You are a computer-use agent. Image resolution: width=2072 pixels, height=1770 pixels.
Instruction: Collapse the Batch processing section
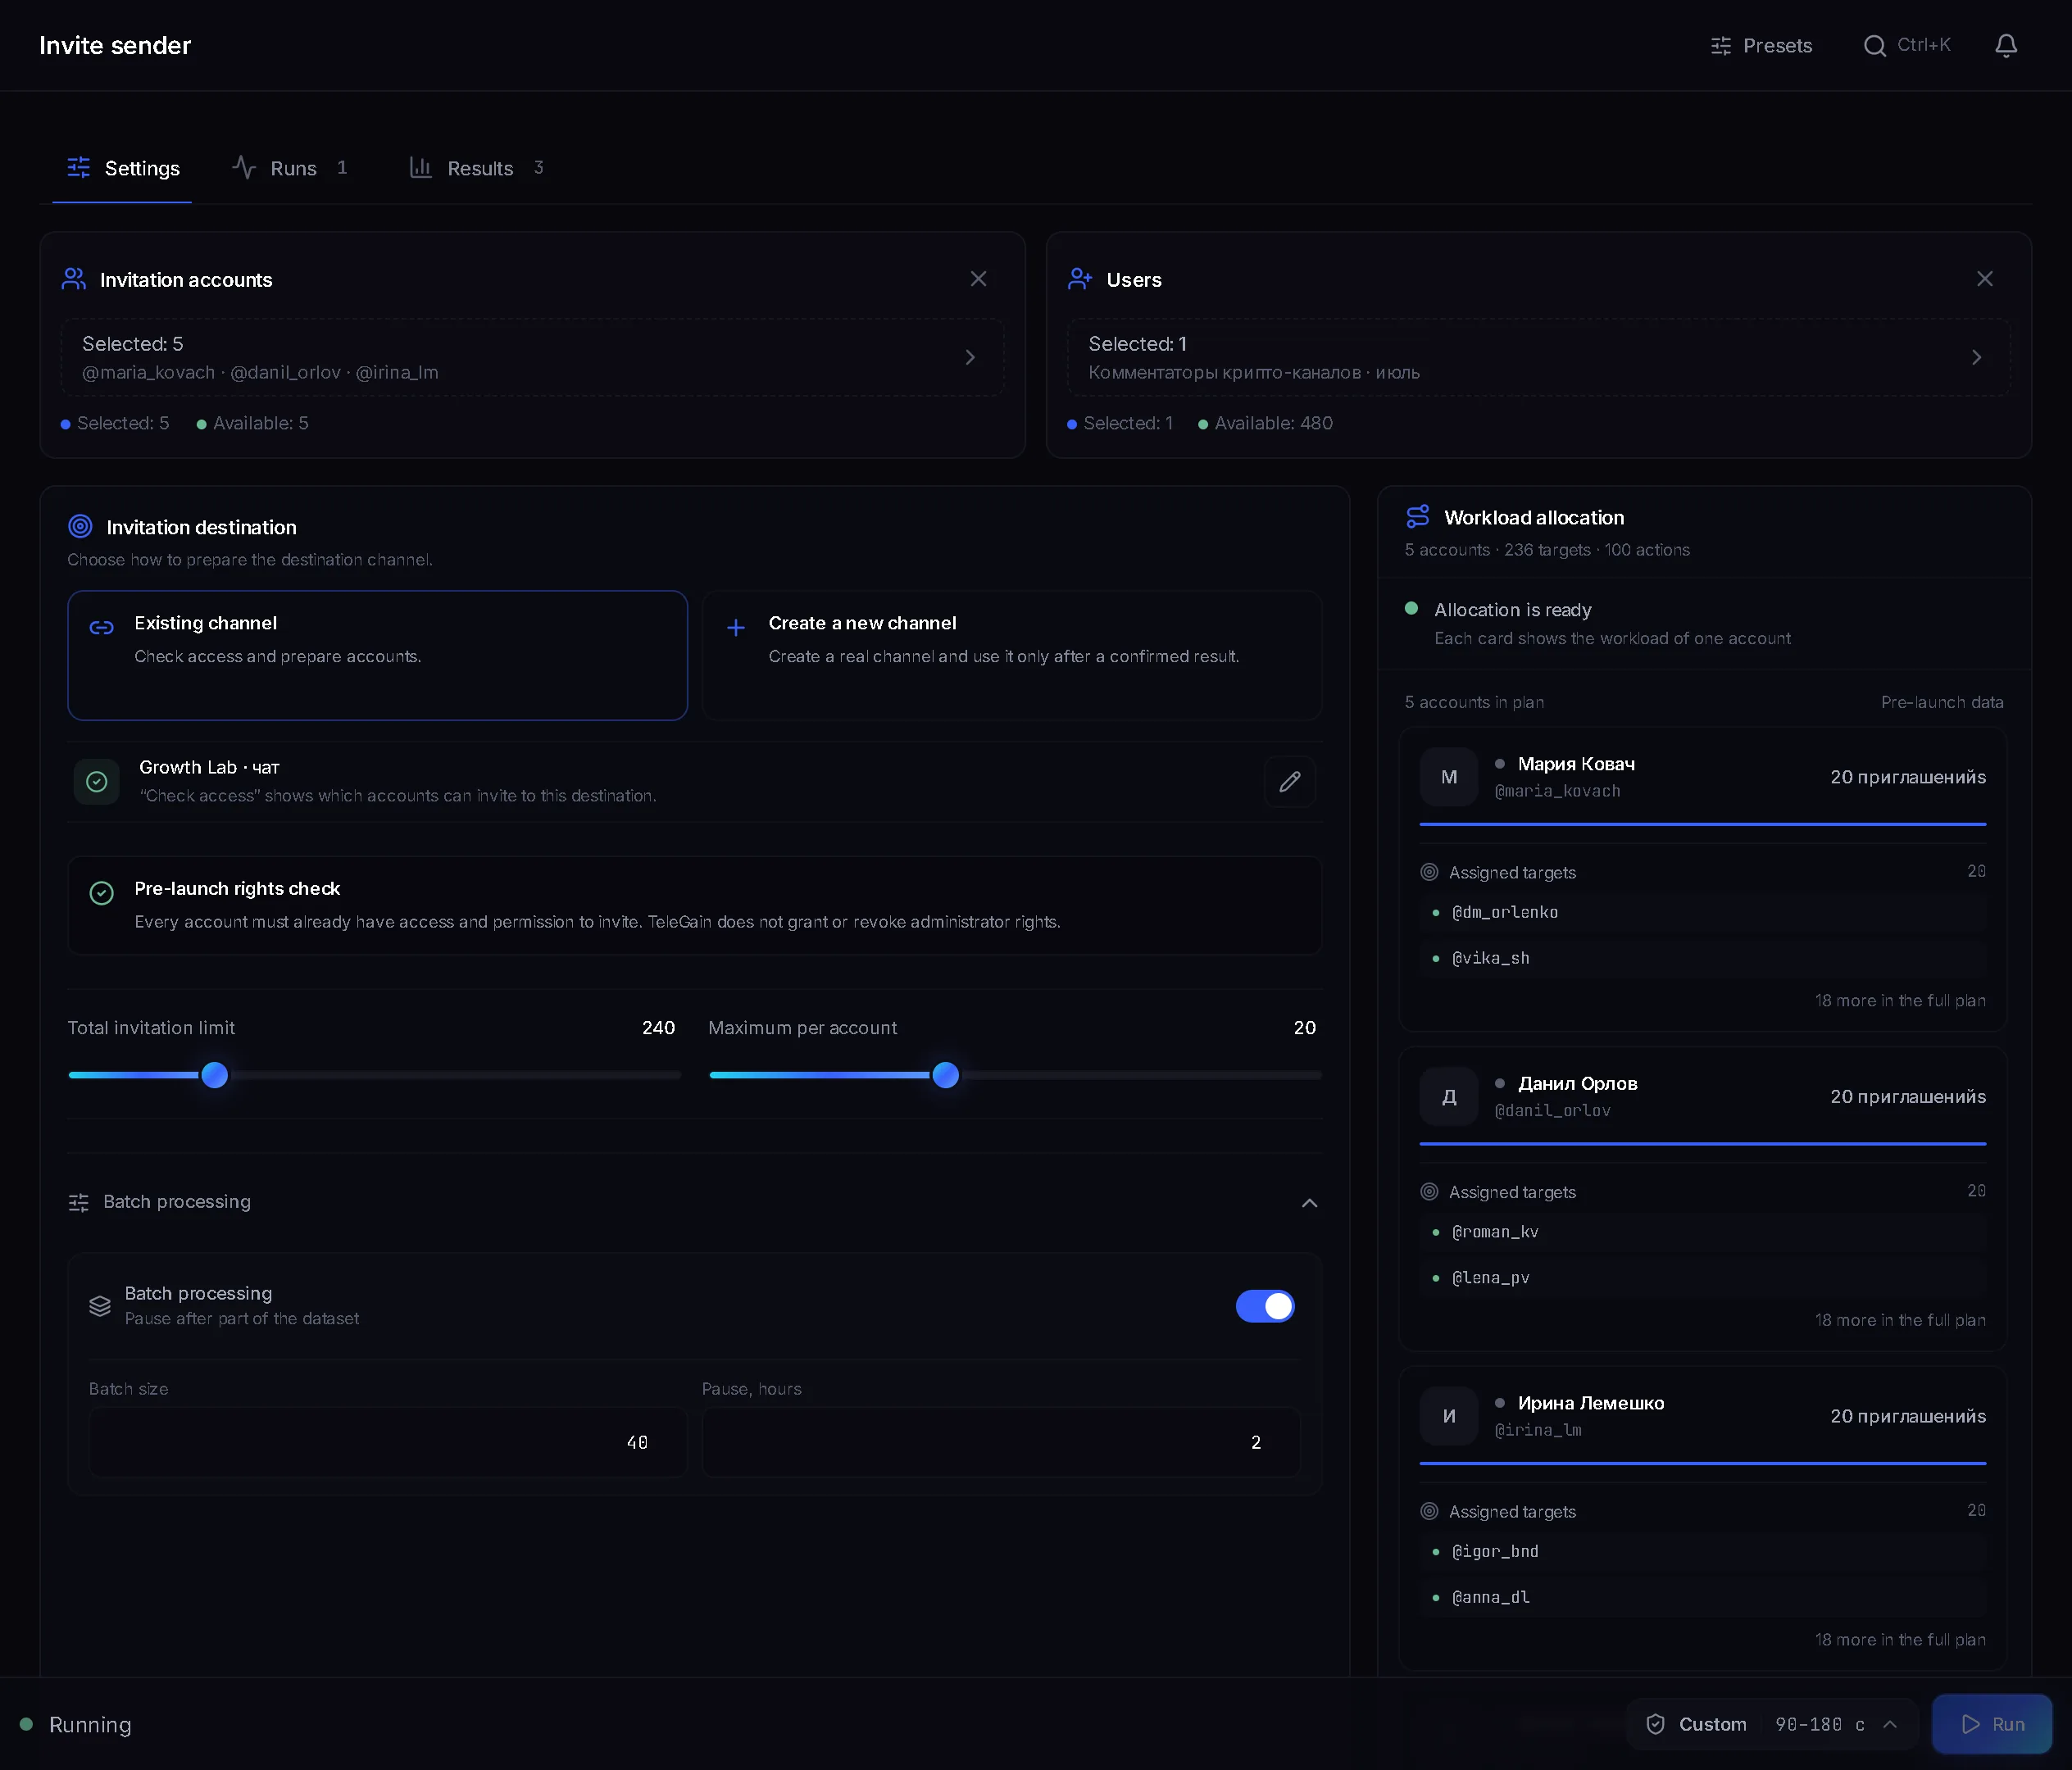(1309, 1203)
